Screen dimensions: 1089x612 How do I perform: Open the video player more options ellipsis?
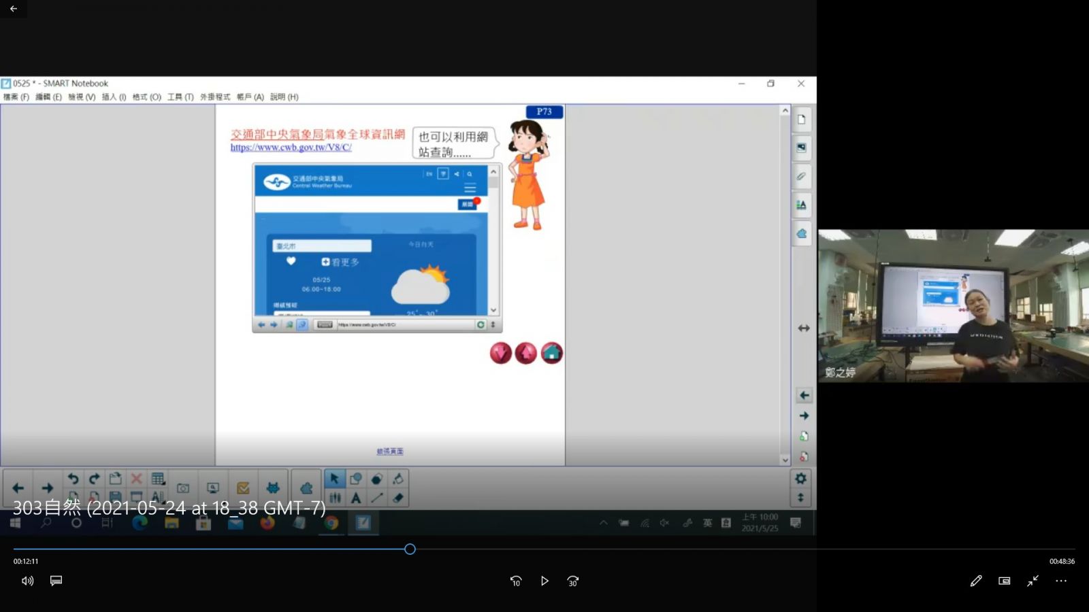click(x=1061, y=581)
